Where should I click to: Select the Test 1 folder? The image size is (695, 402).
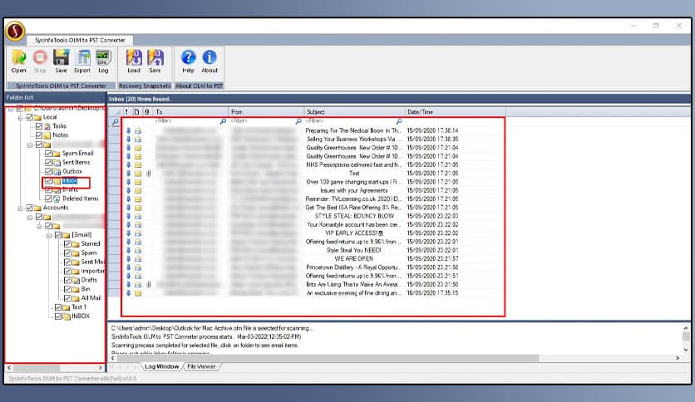pos(79,307)
